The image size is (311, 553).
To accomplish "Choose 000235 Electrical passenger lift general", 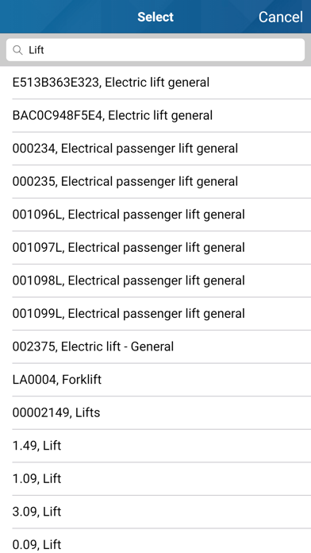I will click(155, 182).
